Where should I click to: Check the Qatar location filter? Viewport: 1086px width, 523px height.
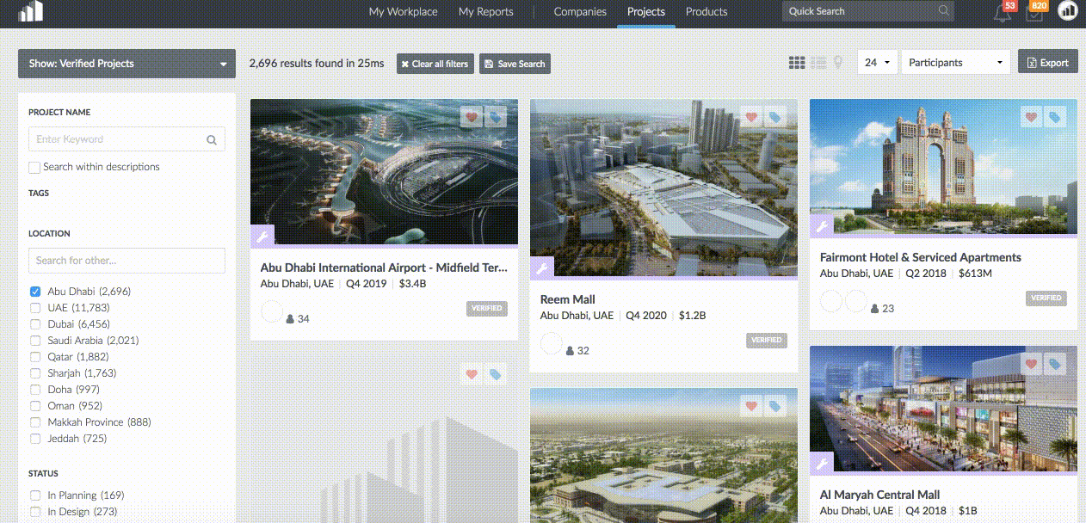pos(35,357)
